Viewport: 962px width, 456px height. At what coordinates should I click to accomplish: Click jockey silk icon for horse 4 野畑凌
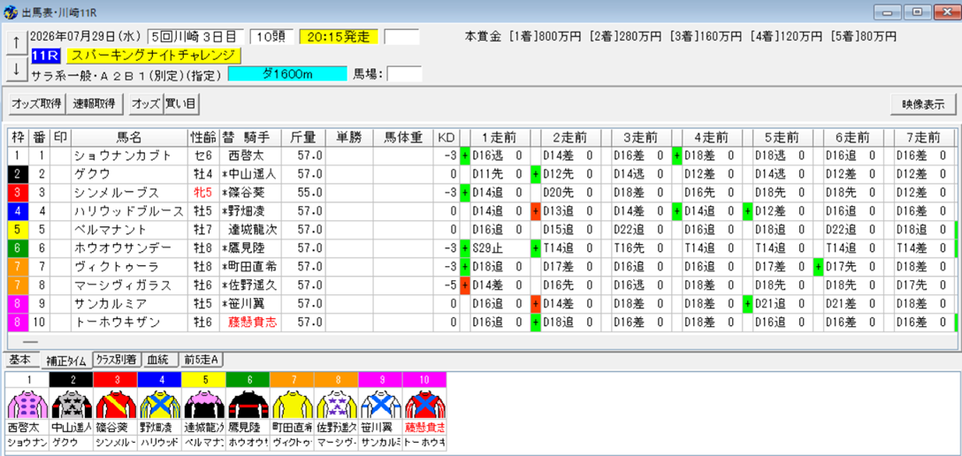click(x=159, y=403)
